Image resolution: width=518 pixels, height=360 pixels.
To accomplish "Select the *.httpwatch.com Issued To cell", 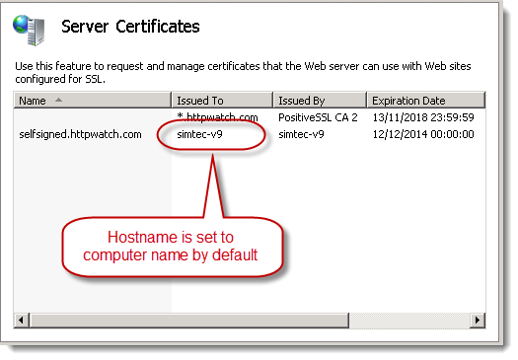I will coord(217,117).
